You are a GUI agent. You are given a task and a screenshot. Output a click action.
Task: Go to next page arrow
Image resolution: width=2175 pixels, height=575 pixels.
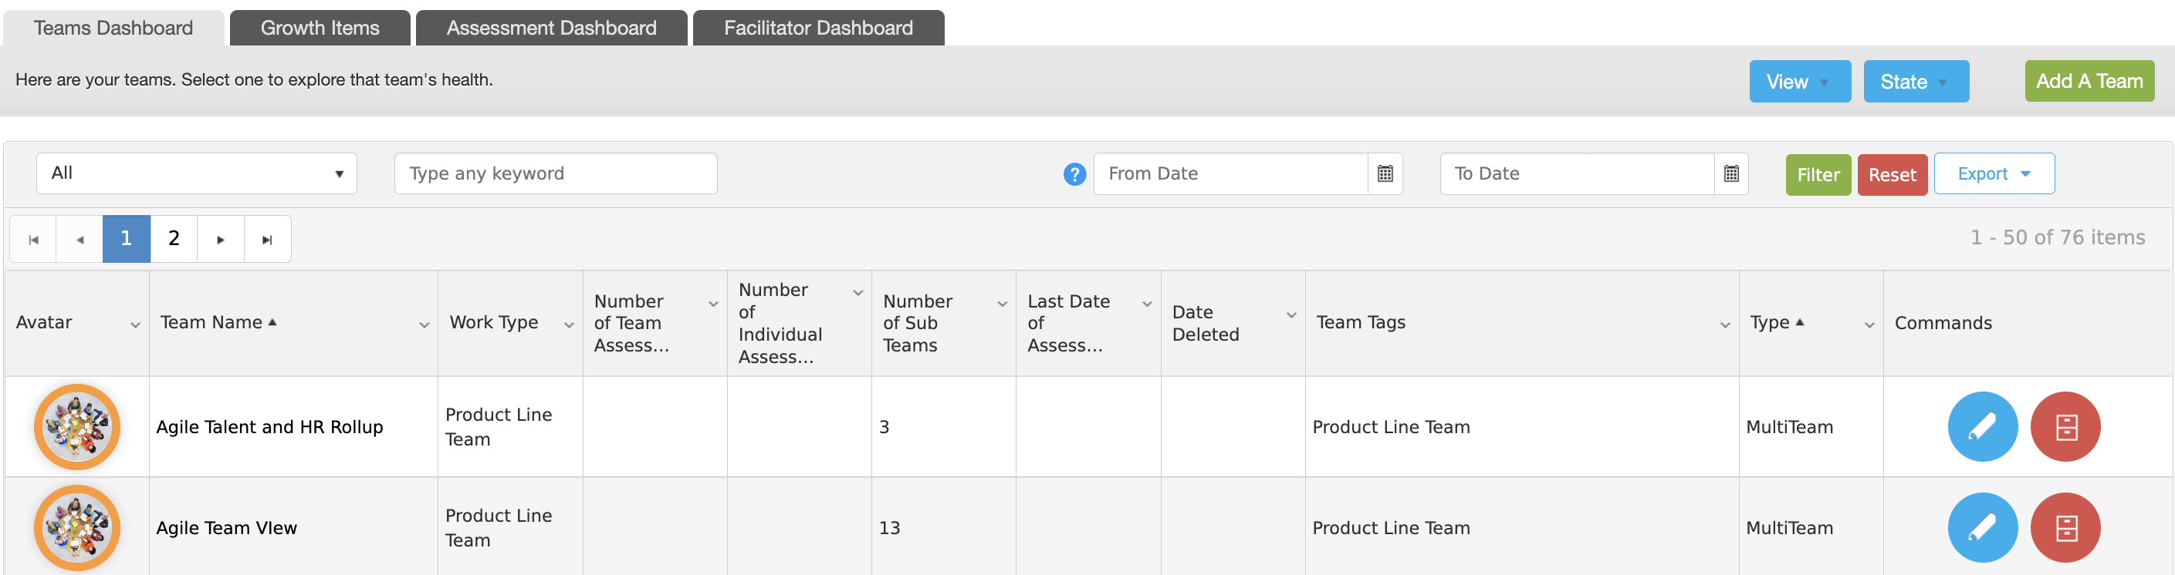221,240
